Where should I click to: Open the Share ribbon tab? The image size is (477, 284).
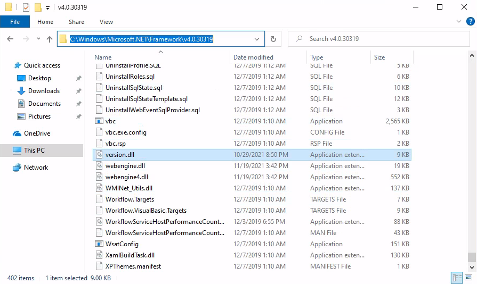(x=76, y=22)
